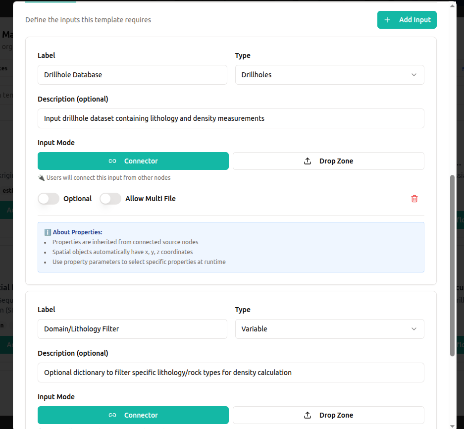Open the Type dropdown showing Drillholes
The image size is (464, 429).
[329, 74]
